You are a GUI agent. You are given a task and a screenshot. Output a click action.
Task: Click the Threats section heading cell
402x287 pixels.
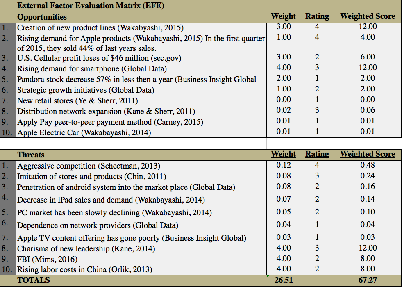(31, 155)
